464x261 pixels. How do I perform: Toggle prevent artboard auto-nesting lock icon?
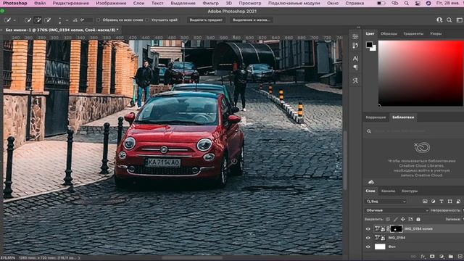(x=410, y=219)
